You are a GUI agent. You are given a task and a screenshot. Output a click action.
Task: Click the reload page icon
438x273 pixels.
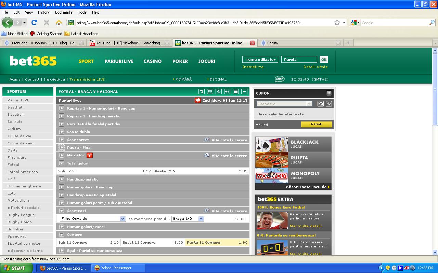[34, 23]
